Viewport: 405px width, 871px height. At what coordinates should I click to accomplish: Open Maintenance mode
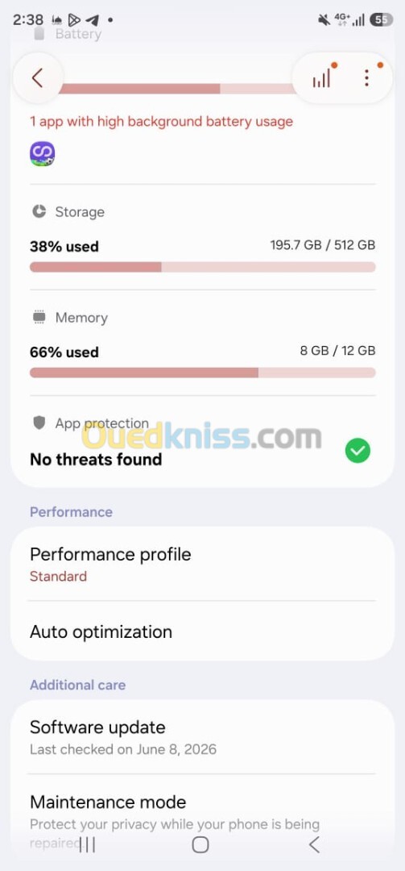coord(203,814)
